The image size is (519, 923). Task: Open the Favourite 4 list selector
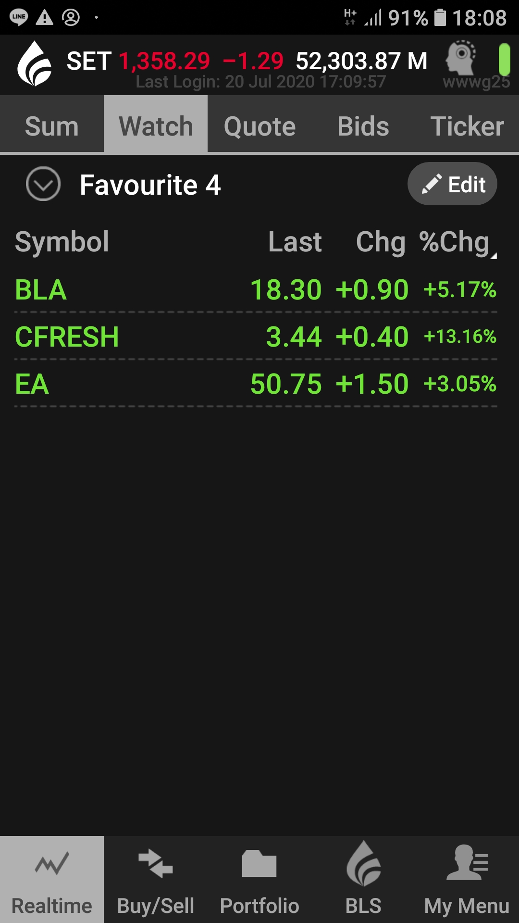click(x=150, y=185)
